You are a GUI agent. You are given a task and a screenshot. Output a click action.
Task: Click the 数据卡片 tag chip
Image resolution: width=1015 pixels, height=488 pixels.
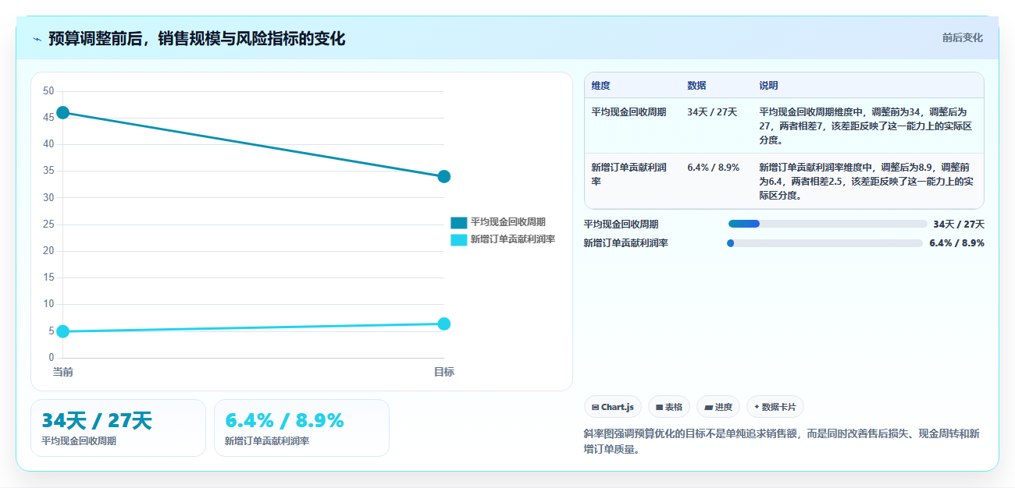click(775, 407)
